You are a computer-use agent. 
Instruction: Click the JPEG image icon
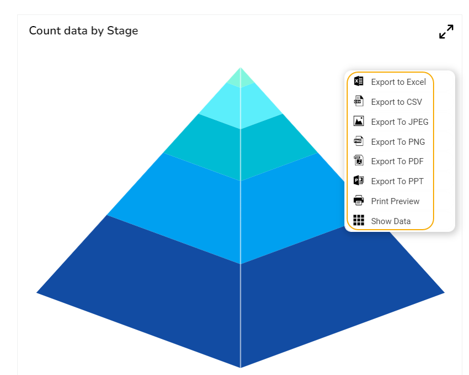coord(359,121)
